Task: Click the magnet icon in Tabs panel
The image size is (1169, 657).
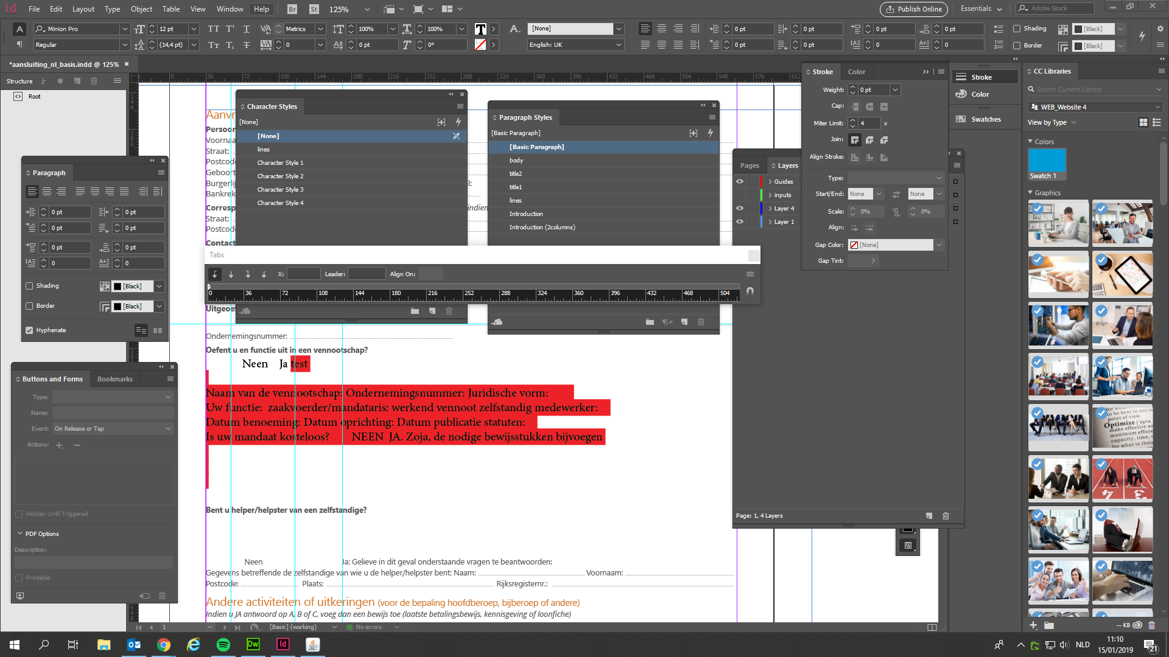Action: click(750, 291)
